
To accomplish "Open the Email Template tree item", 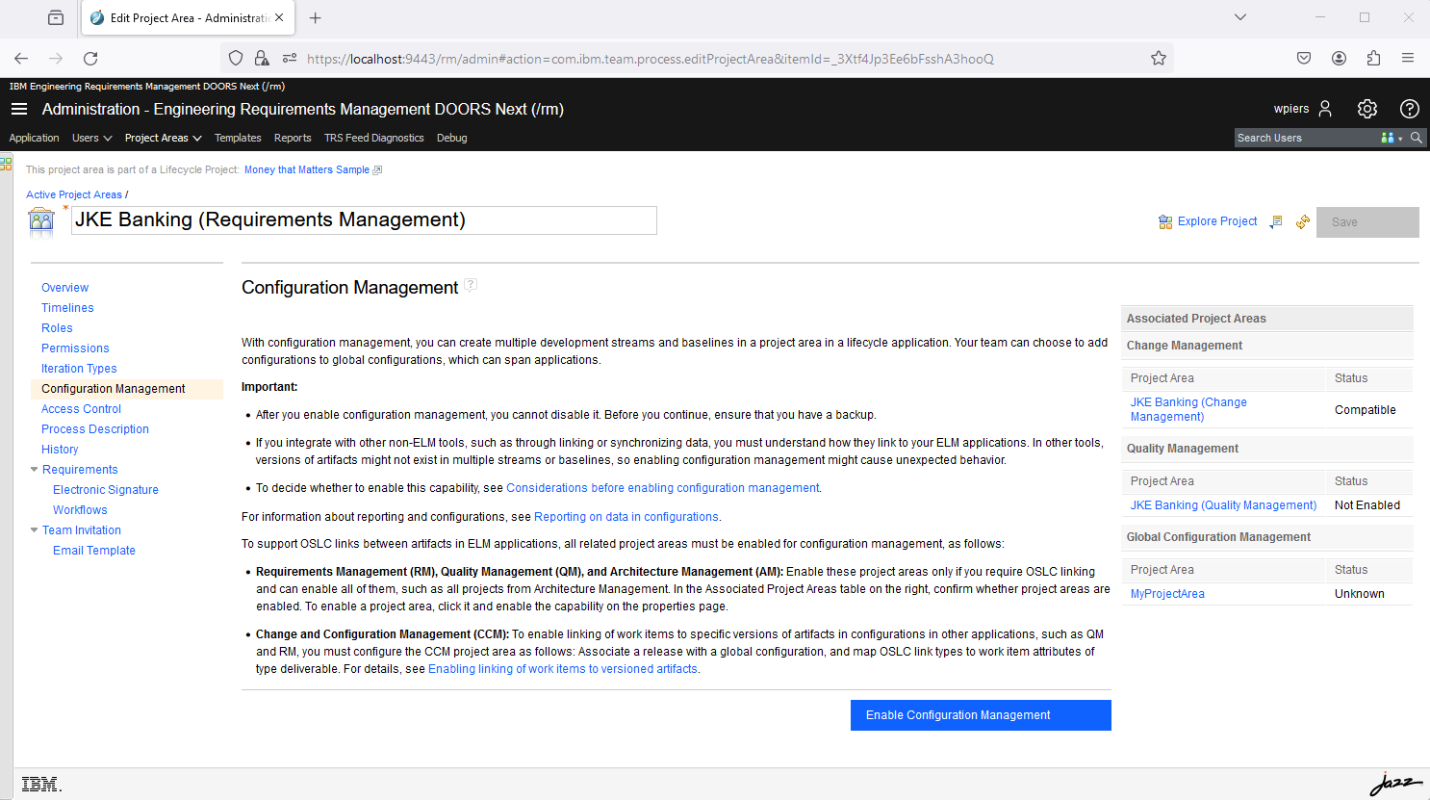I will [x=94, y=551].
